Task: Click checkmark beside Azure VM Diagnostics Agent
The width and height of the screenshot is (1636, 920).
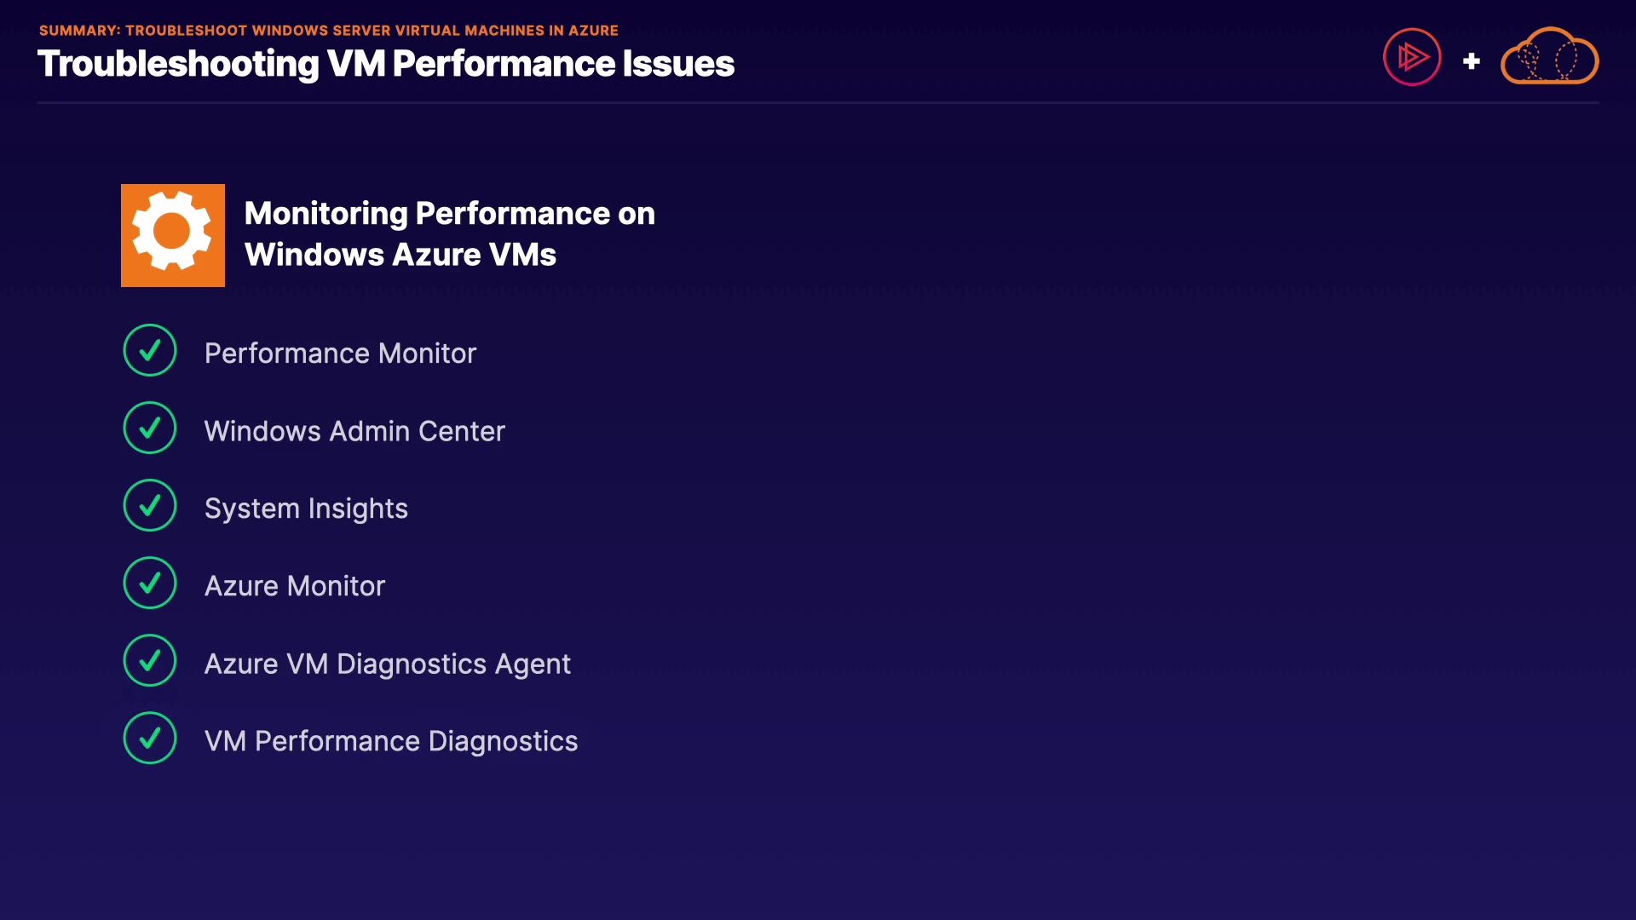Action: point(150,660)
